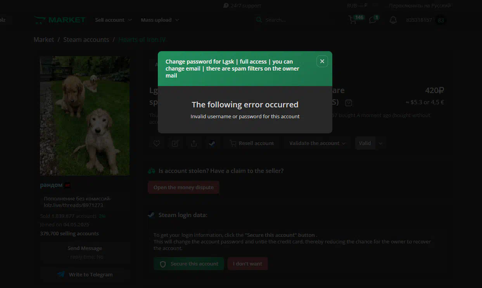Focus the Search input field

click(297, 20)
